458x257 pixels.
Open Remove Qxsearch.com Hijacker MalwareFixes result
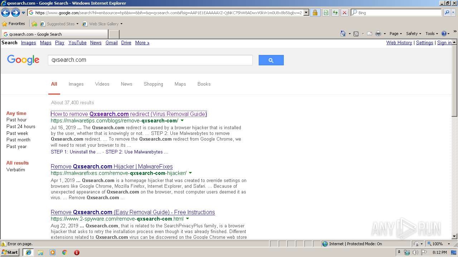coord(112,166)
